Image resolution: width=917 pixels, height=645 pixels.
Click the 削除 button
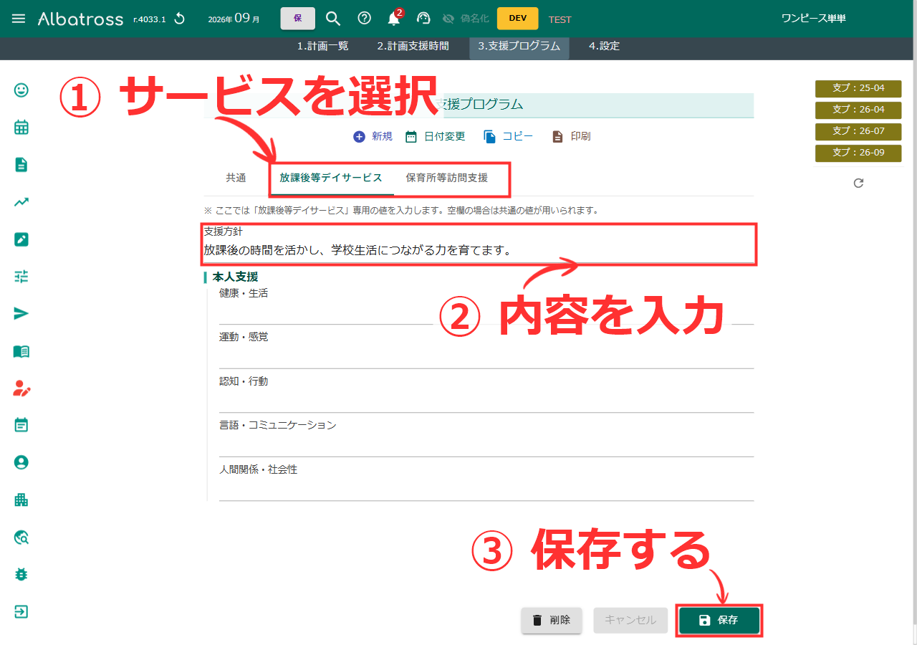(x=552, y=620)
